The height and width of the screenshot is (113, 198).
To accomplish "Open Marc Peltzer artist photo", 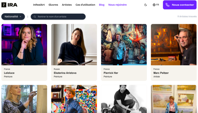I will click(x=174, y=45).
